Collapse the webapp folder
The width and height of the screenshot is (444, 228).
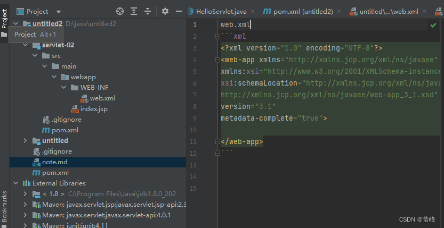[x=54, y=77]
